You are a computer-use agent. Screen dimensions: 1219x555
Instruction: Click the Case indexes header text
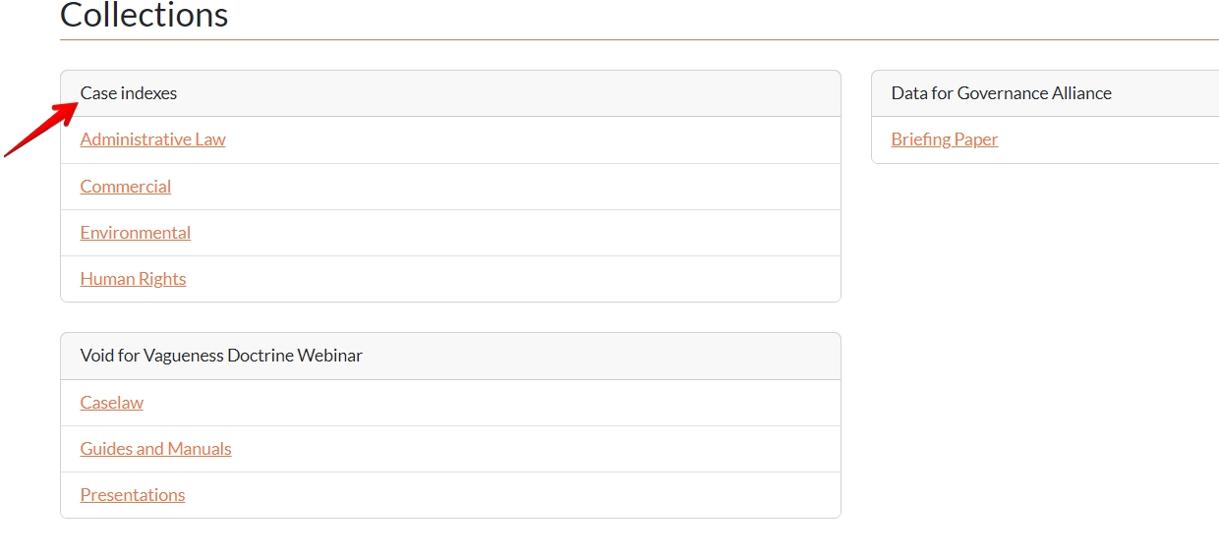pyautogui.click(x=129, y=93)
